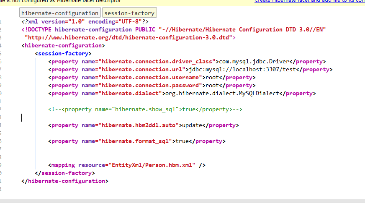The height and width of the screenshot is (203, 365).
Task: Click the commented show_sql property line
Action: [145, 109]
